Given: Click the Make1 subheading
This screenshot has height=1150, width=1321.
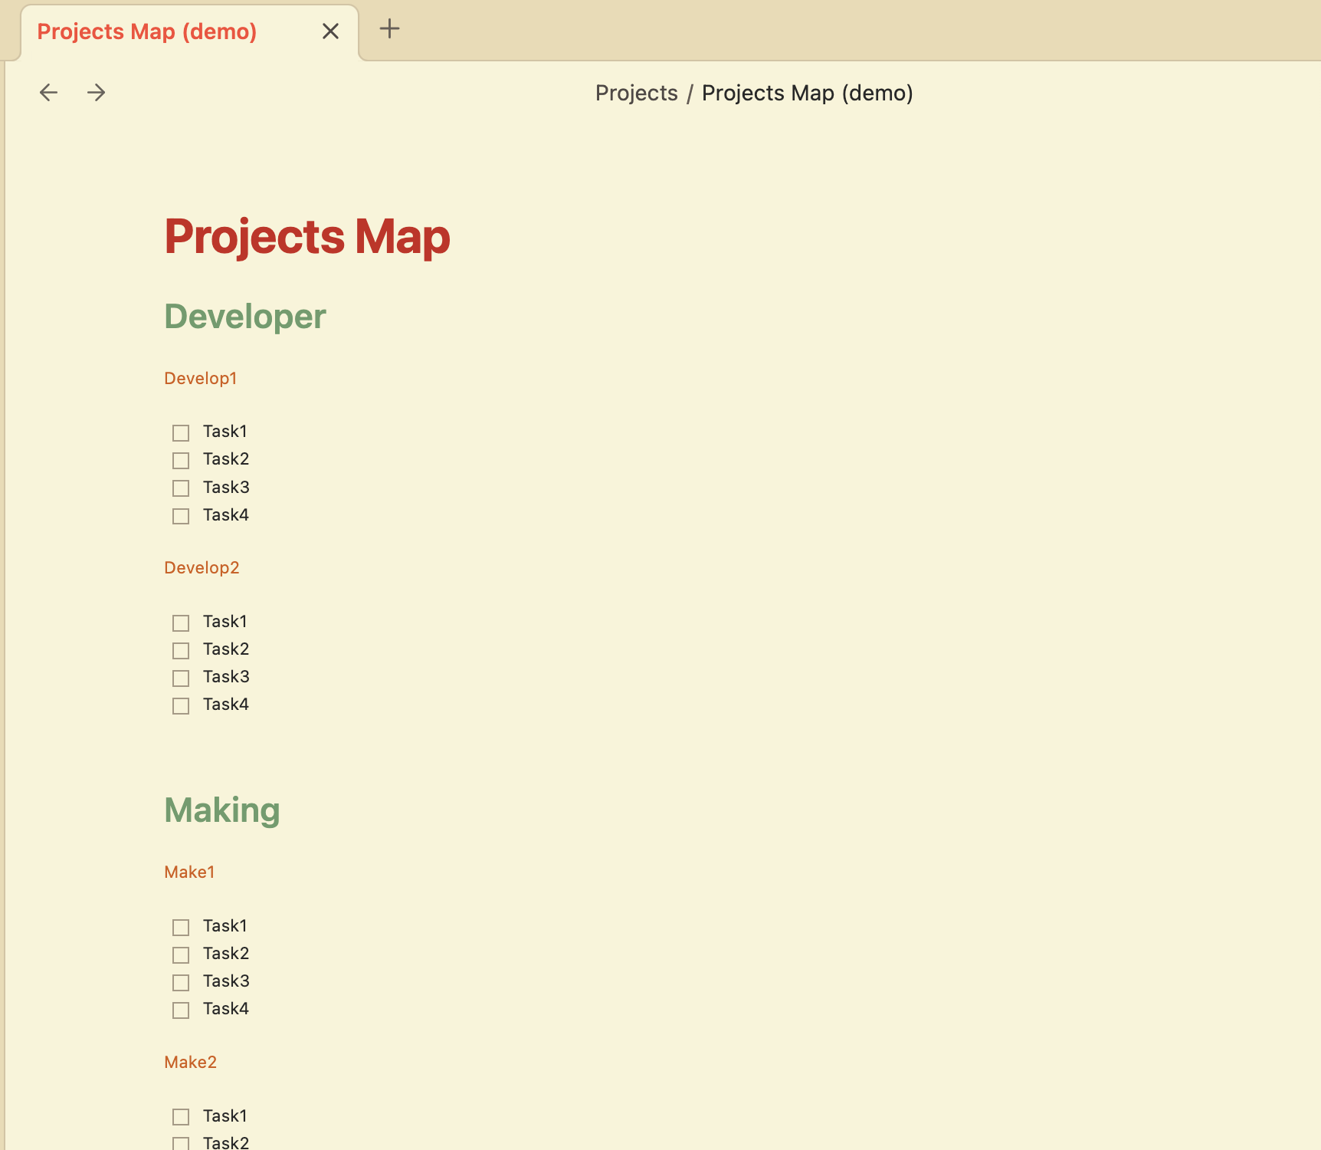Looking at the screenshot, I should click(x=189, y=872).
